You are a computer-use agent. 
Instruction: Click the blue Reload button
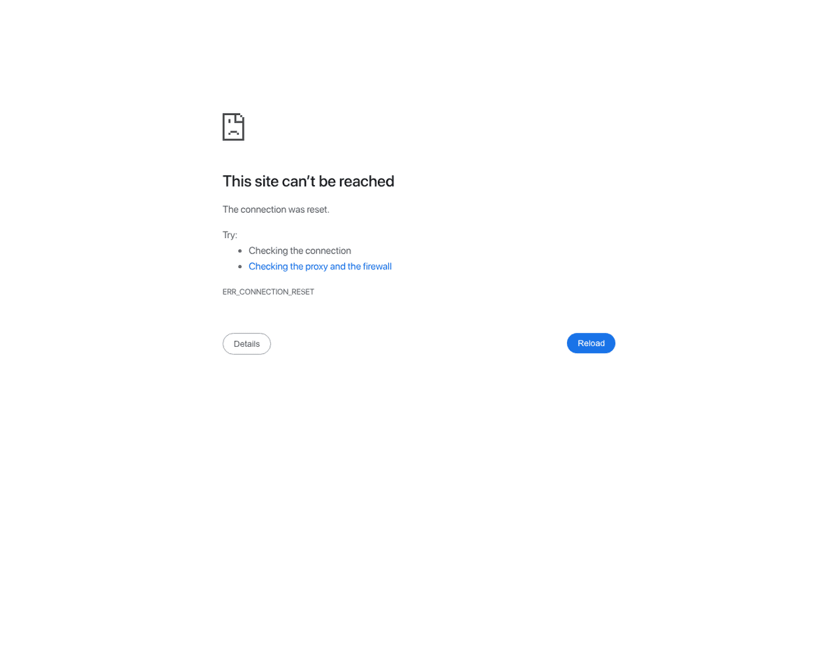tap(591, 343)
